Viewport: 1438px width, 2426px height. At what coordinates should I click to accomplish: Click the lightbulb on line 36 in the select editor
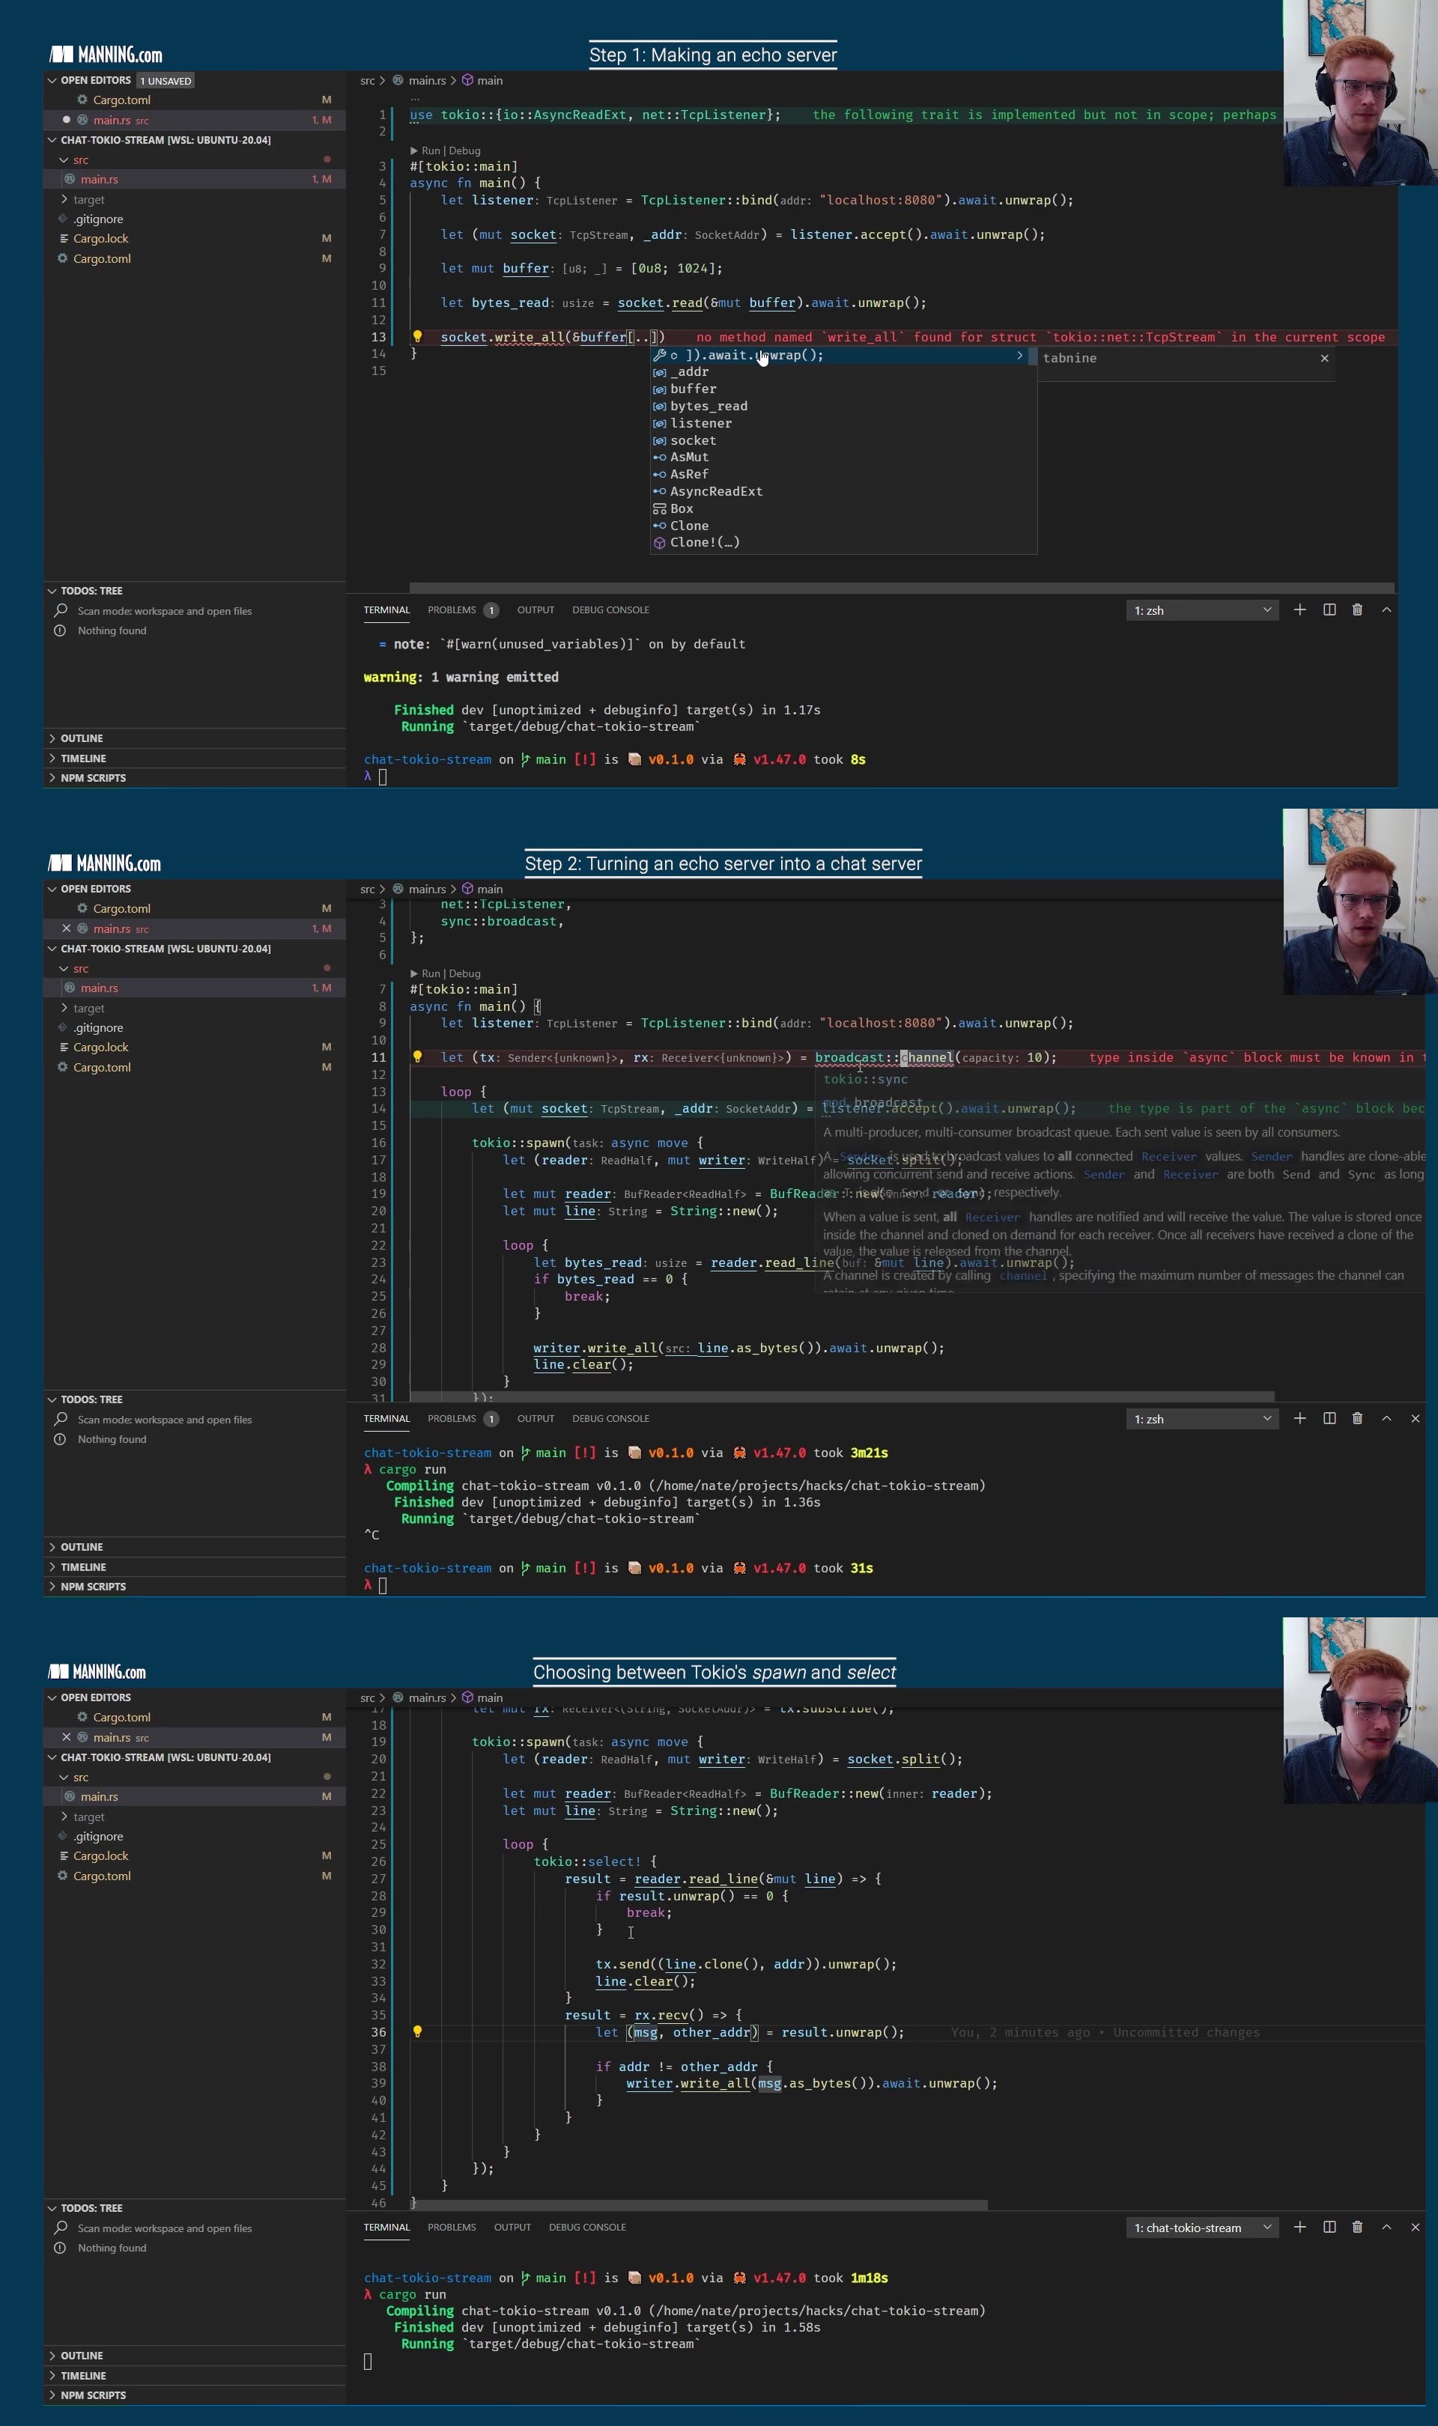click(418, 2032)
